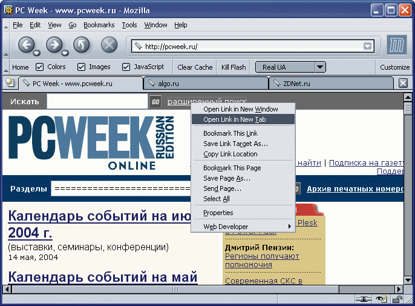Screen dimensions: 415x306
Task: Go forward using the Forward arrow button
Action: point(54,45)
